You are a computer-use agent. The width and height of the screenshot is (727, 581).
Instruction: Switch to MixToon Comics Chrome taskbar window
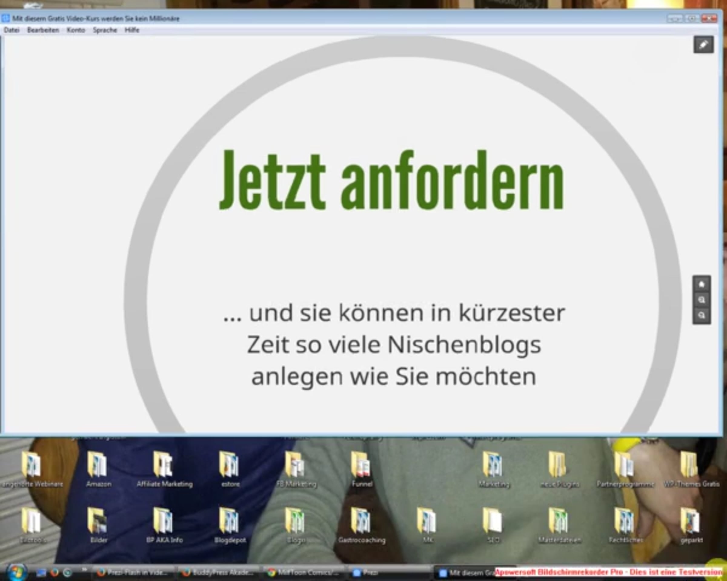pos(304,573)
